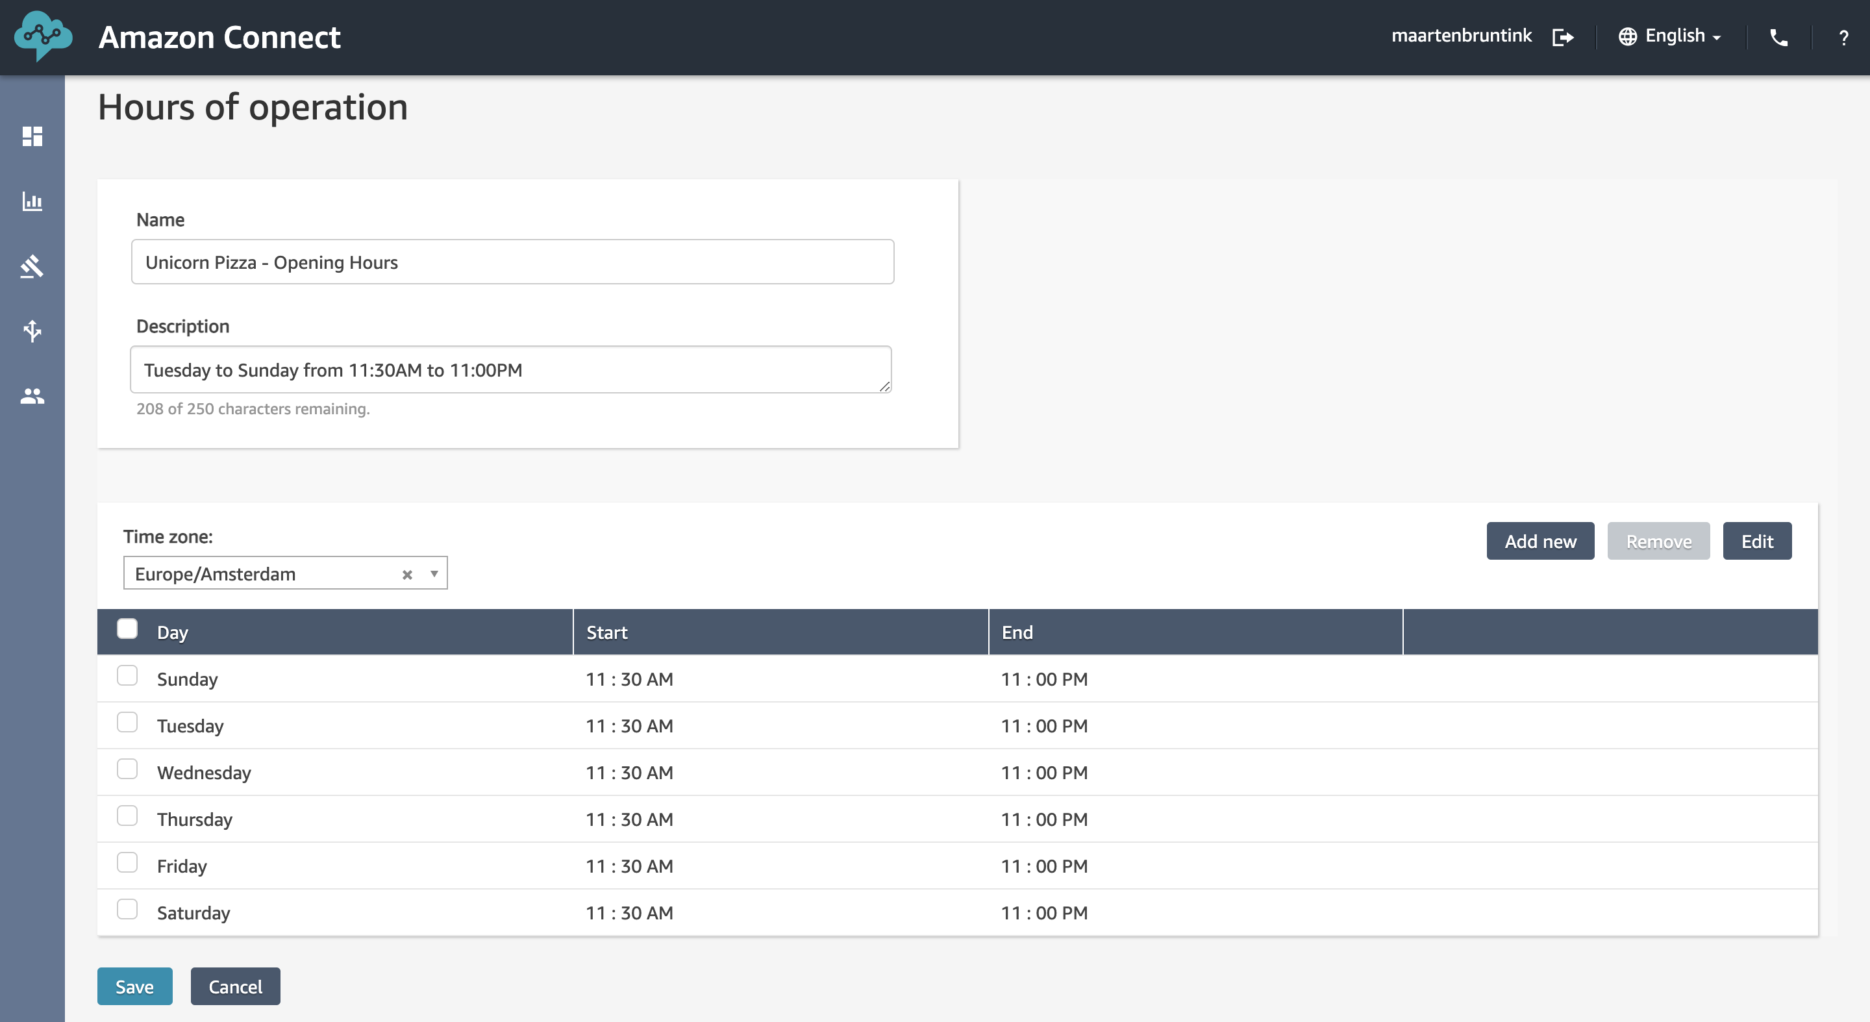Screen dimensions: 1870x1022
Task: Click Wednesday's 11 : 00 PM end time
Action: pos(1045,772)
